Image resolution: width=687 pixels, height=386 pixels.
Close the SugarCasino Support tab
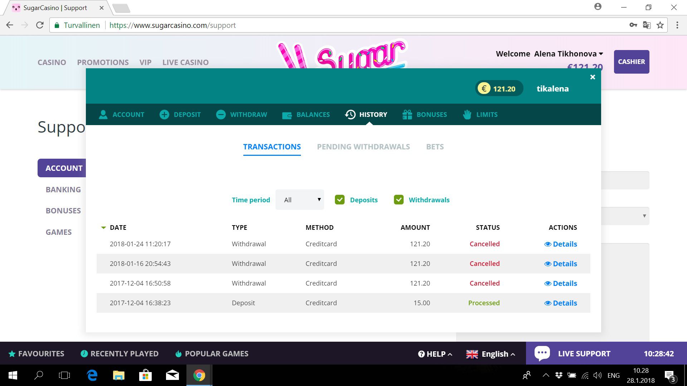click(102, 8)
